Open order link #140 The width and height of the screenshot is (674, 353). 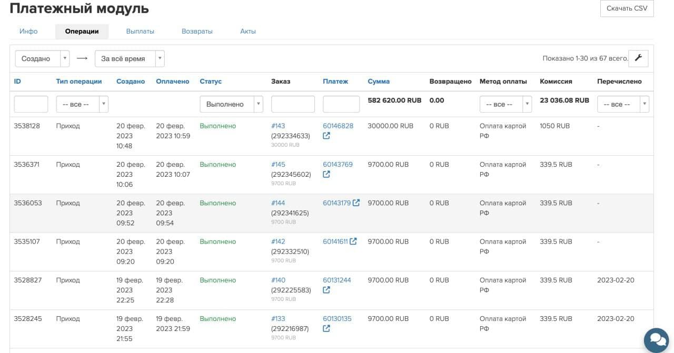(x=278, y=280)
